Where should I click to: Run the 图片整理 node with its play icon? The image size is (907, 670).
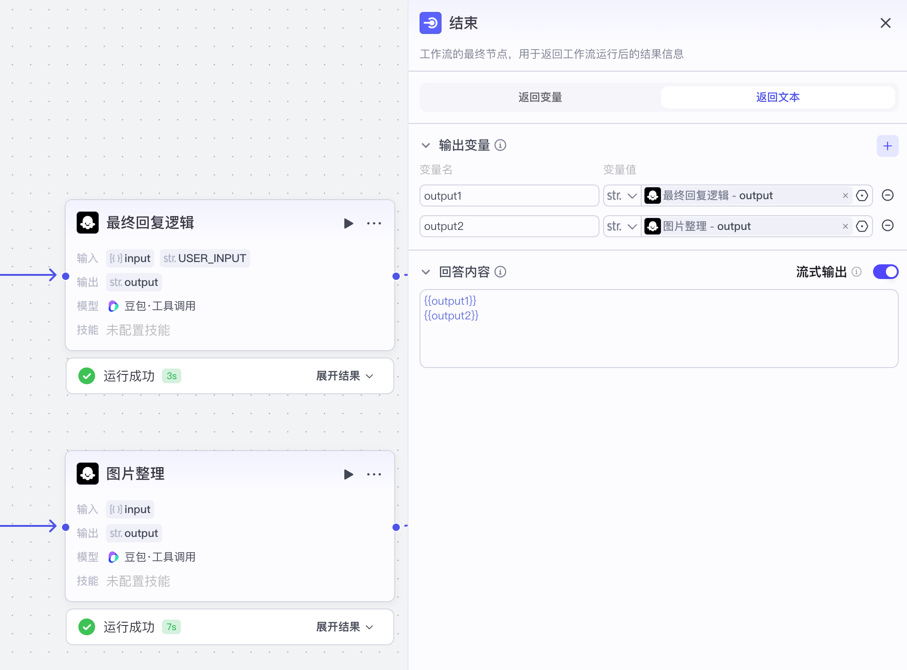[x=349, y=474]
